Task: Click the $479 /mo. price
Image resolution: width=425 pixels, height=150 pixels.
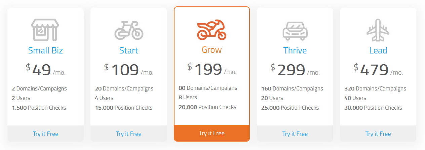Action: pyautogui.click(x=378, y=70)
